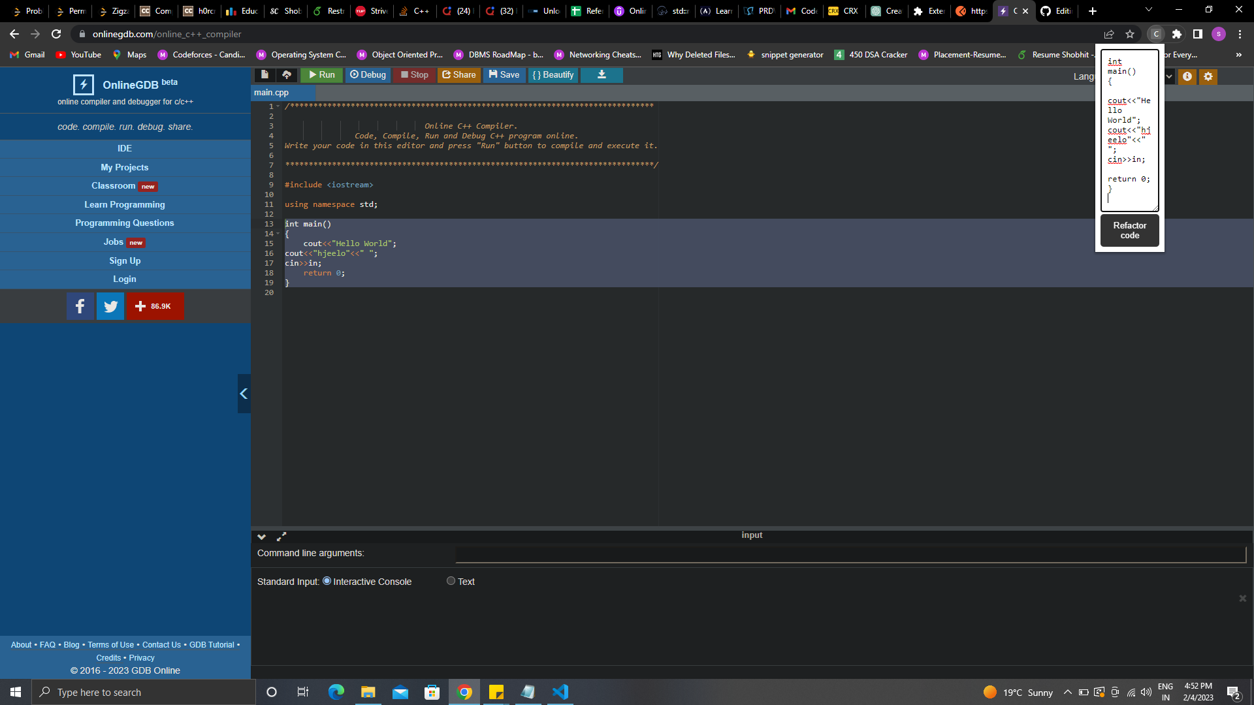The image size is (1254, 705).
Task: Open the Language selection dropdown
Action: (1168, 76)
